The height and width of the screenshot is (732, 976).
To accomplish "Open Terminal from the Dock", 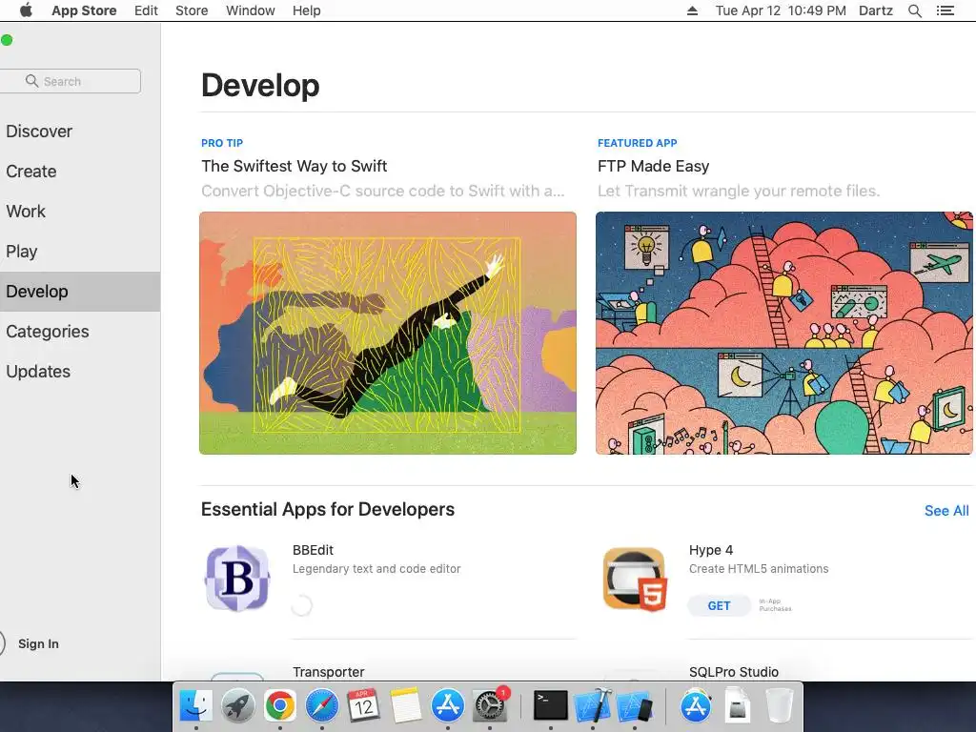I will coord(550,706).
